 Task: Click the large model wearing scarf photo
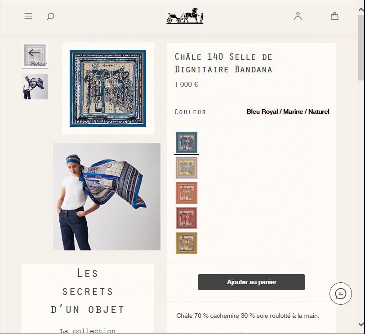coord(107,197)
